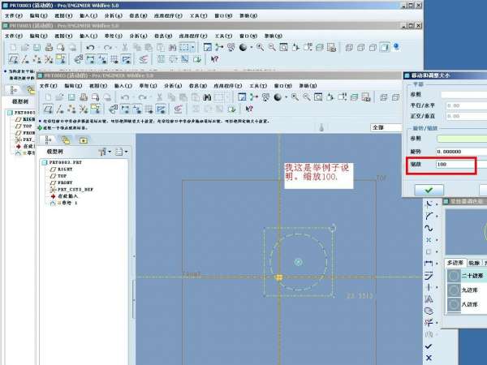Switch to 多边形 palette tab
This screenshot has height=365, width=487.
point(455,263)
